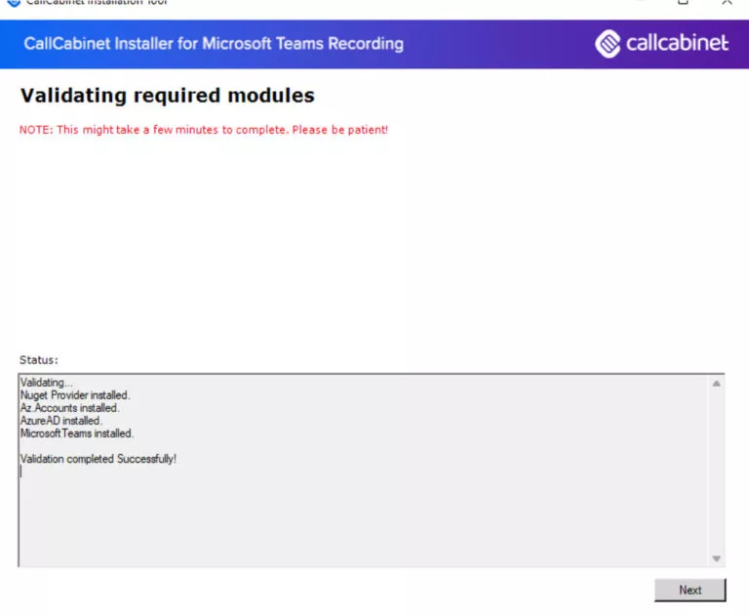Select the 'AzureAD installed.' status line

61,421
